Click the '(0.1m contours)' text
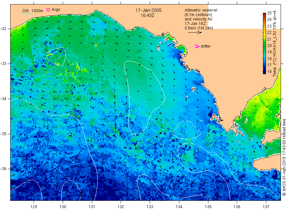Image resolution: width=288 pixels, height=211 pixels. pyautogui.click(x=198, y=15)
